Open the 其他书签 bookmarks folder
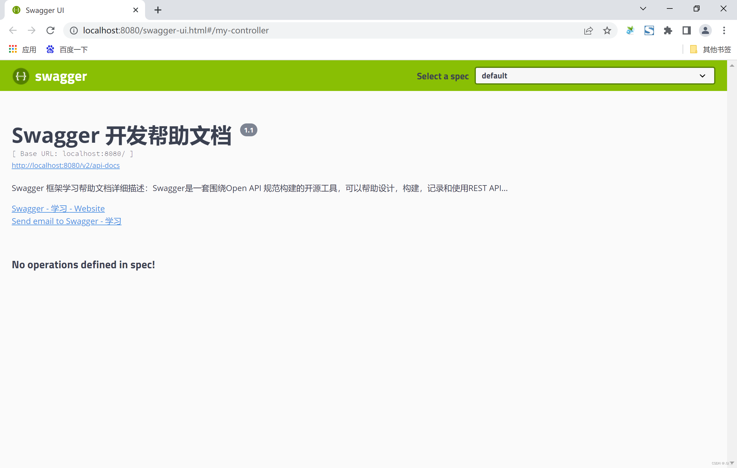737x468 pixels. coord(711,49)
